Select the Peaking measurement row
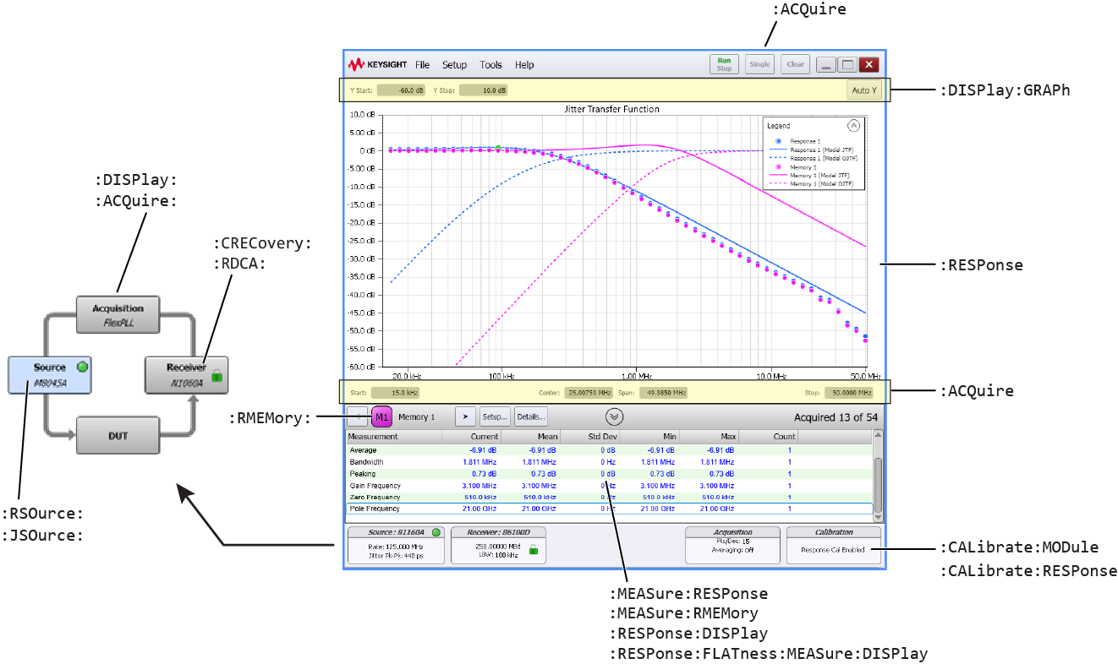Image resolution: width=1118 pixels, height=664 pixels. (x=609, y=474)
